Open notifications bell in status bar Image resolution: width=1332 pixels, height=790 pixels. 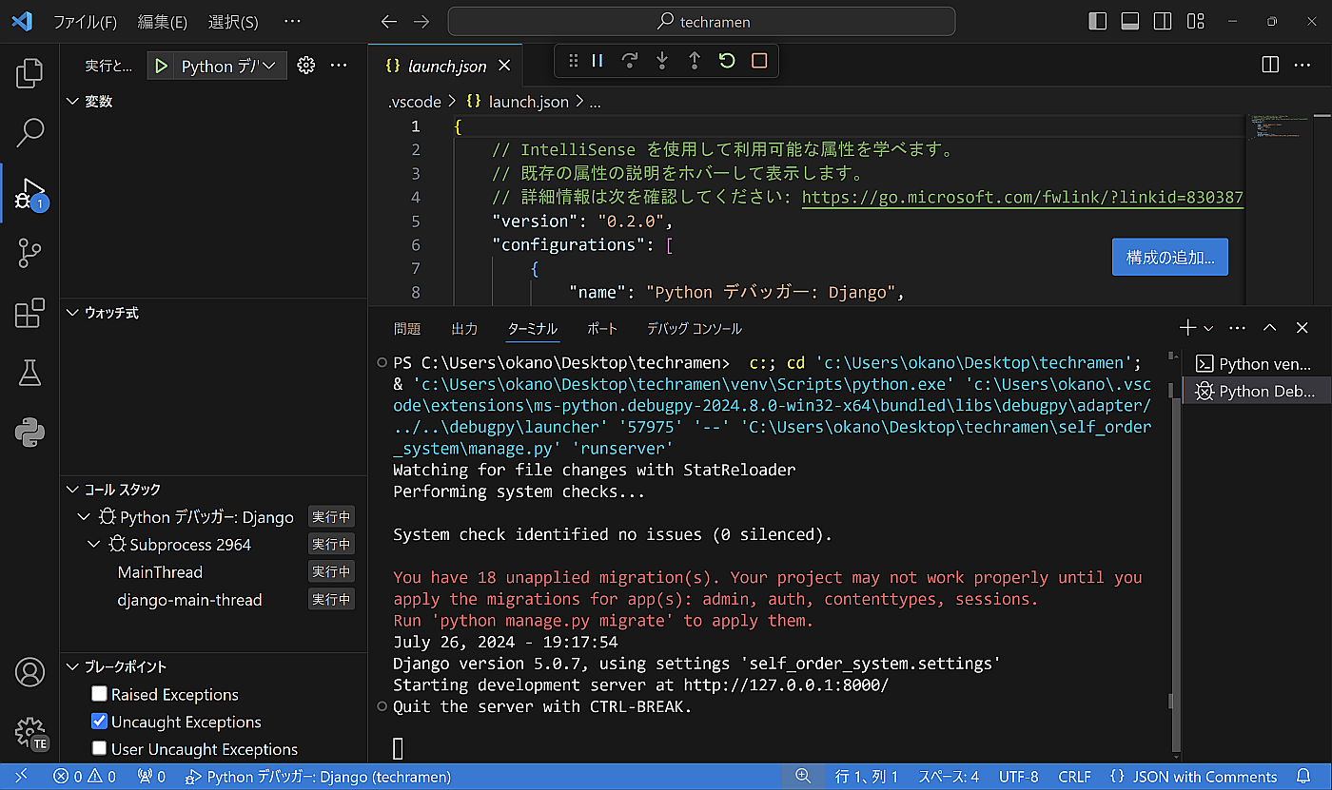pyautogui.click(x=1303, y=777)
